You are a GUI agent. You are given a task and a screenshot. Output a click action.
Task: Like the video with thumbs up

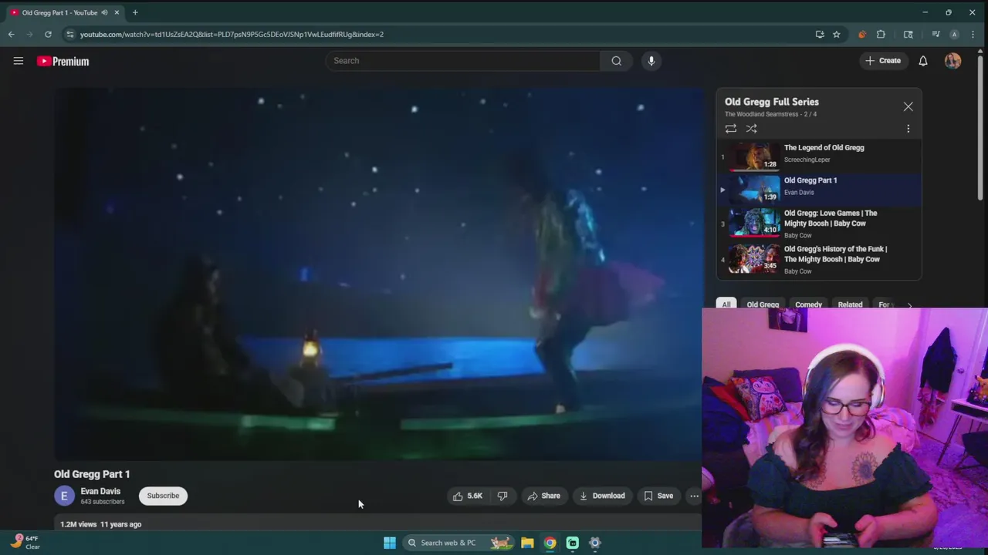[x=467, y=496]
